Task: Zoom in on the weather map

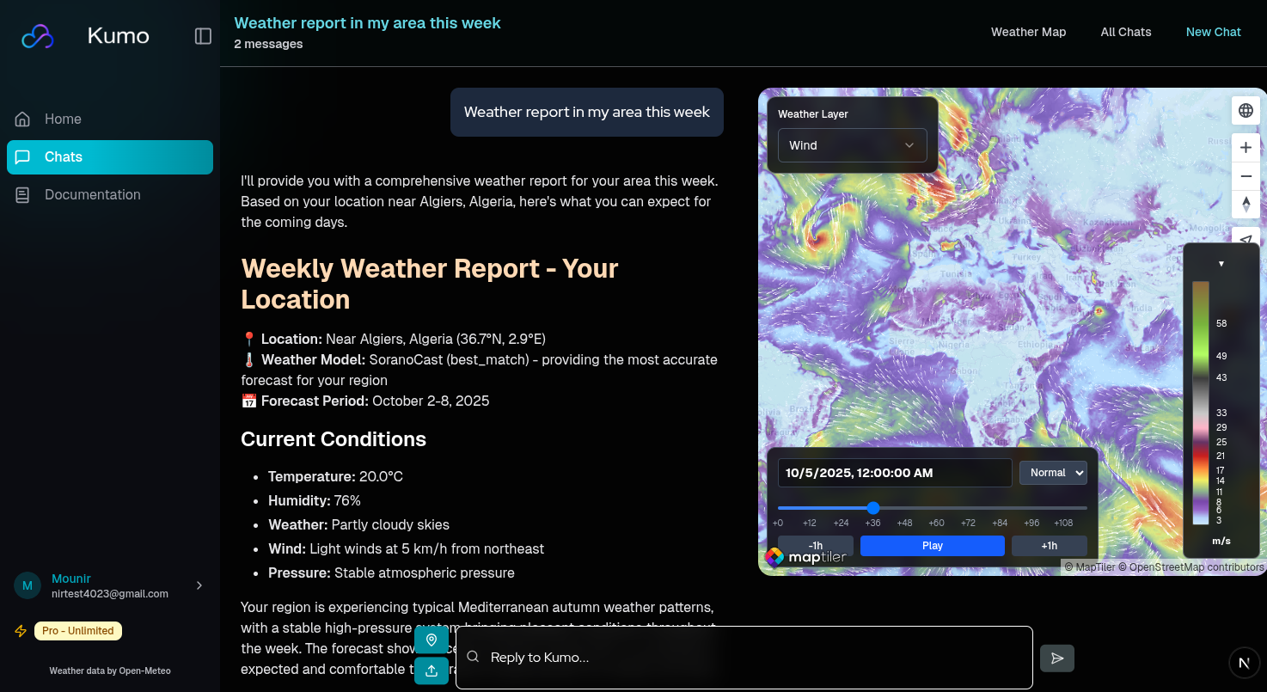Action: click(x=1246, y=147)
